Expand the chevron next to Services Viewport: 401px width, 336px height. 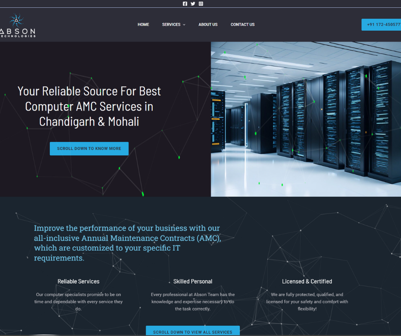coord(184,25)
